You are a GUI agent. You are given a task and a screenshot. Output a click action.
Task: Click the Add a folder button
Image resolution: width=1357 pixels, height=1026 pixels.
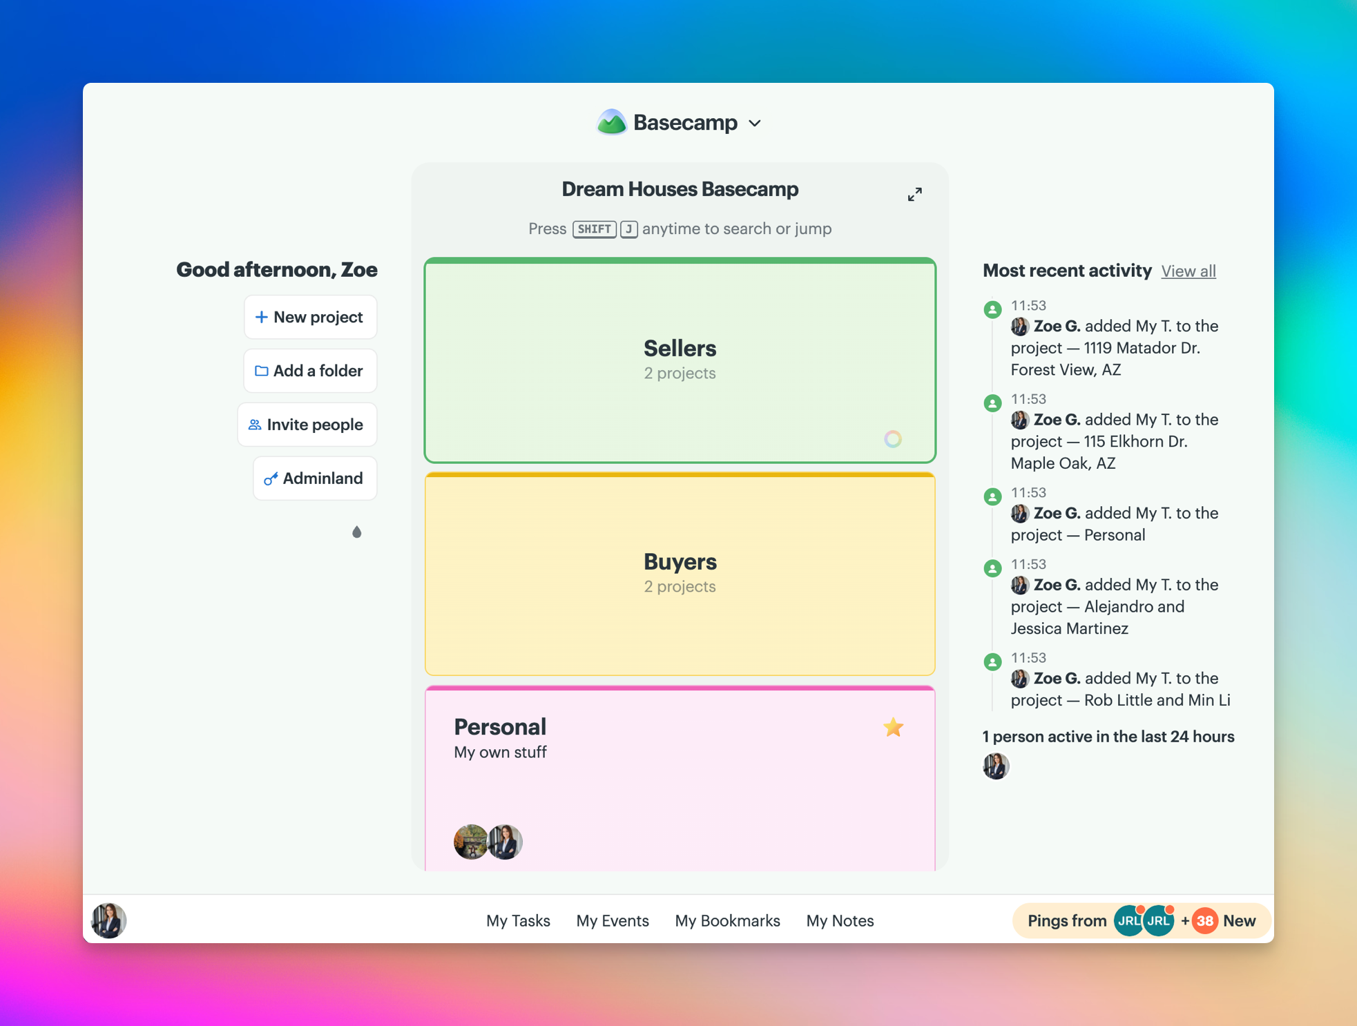pyautogui.click(x=310, y=371)
